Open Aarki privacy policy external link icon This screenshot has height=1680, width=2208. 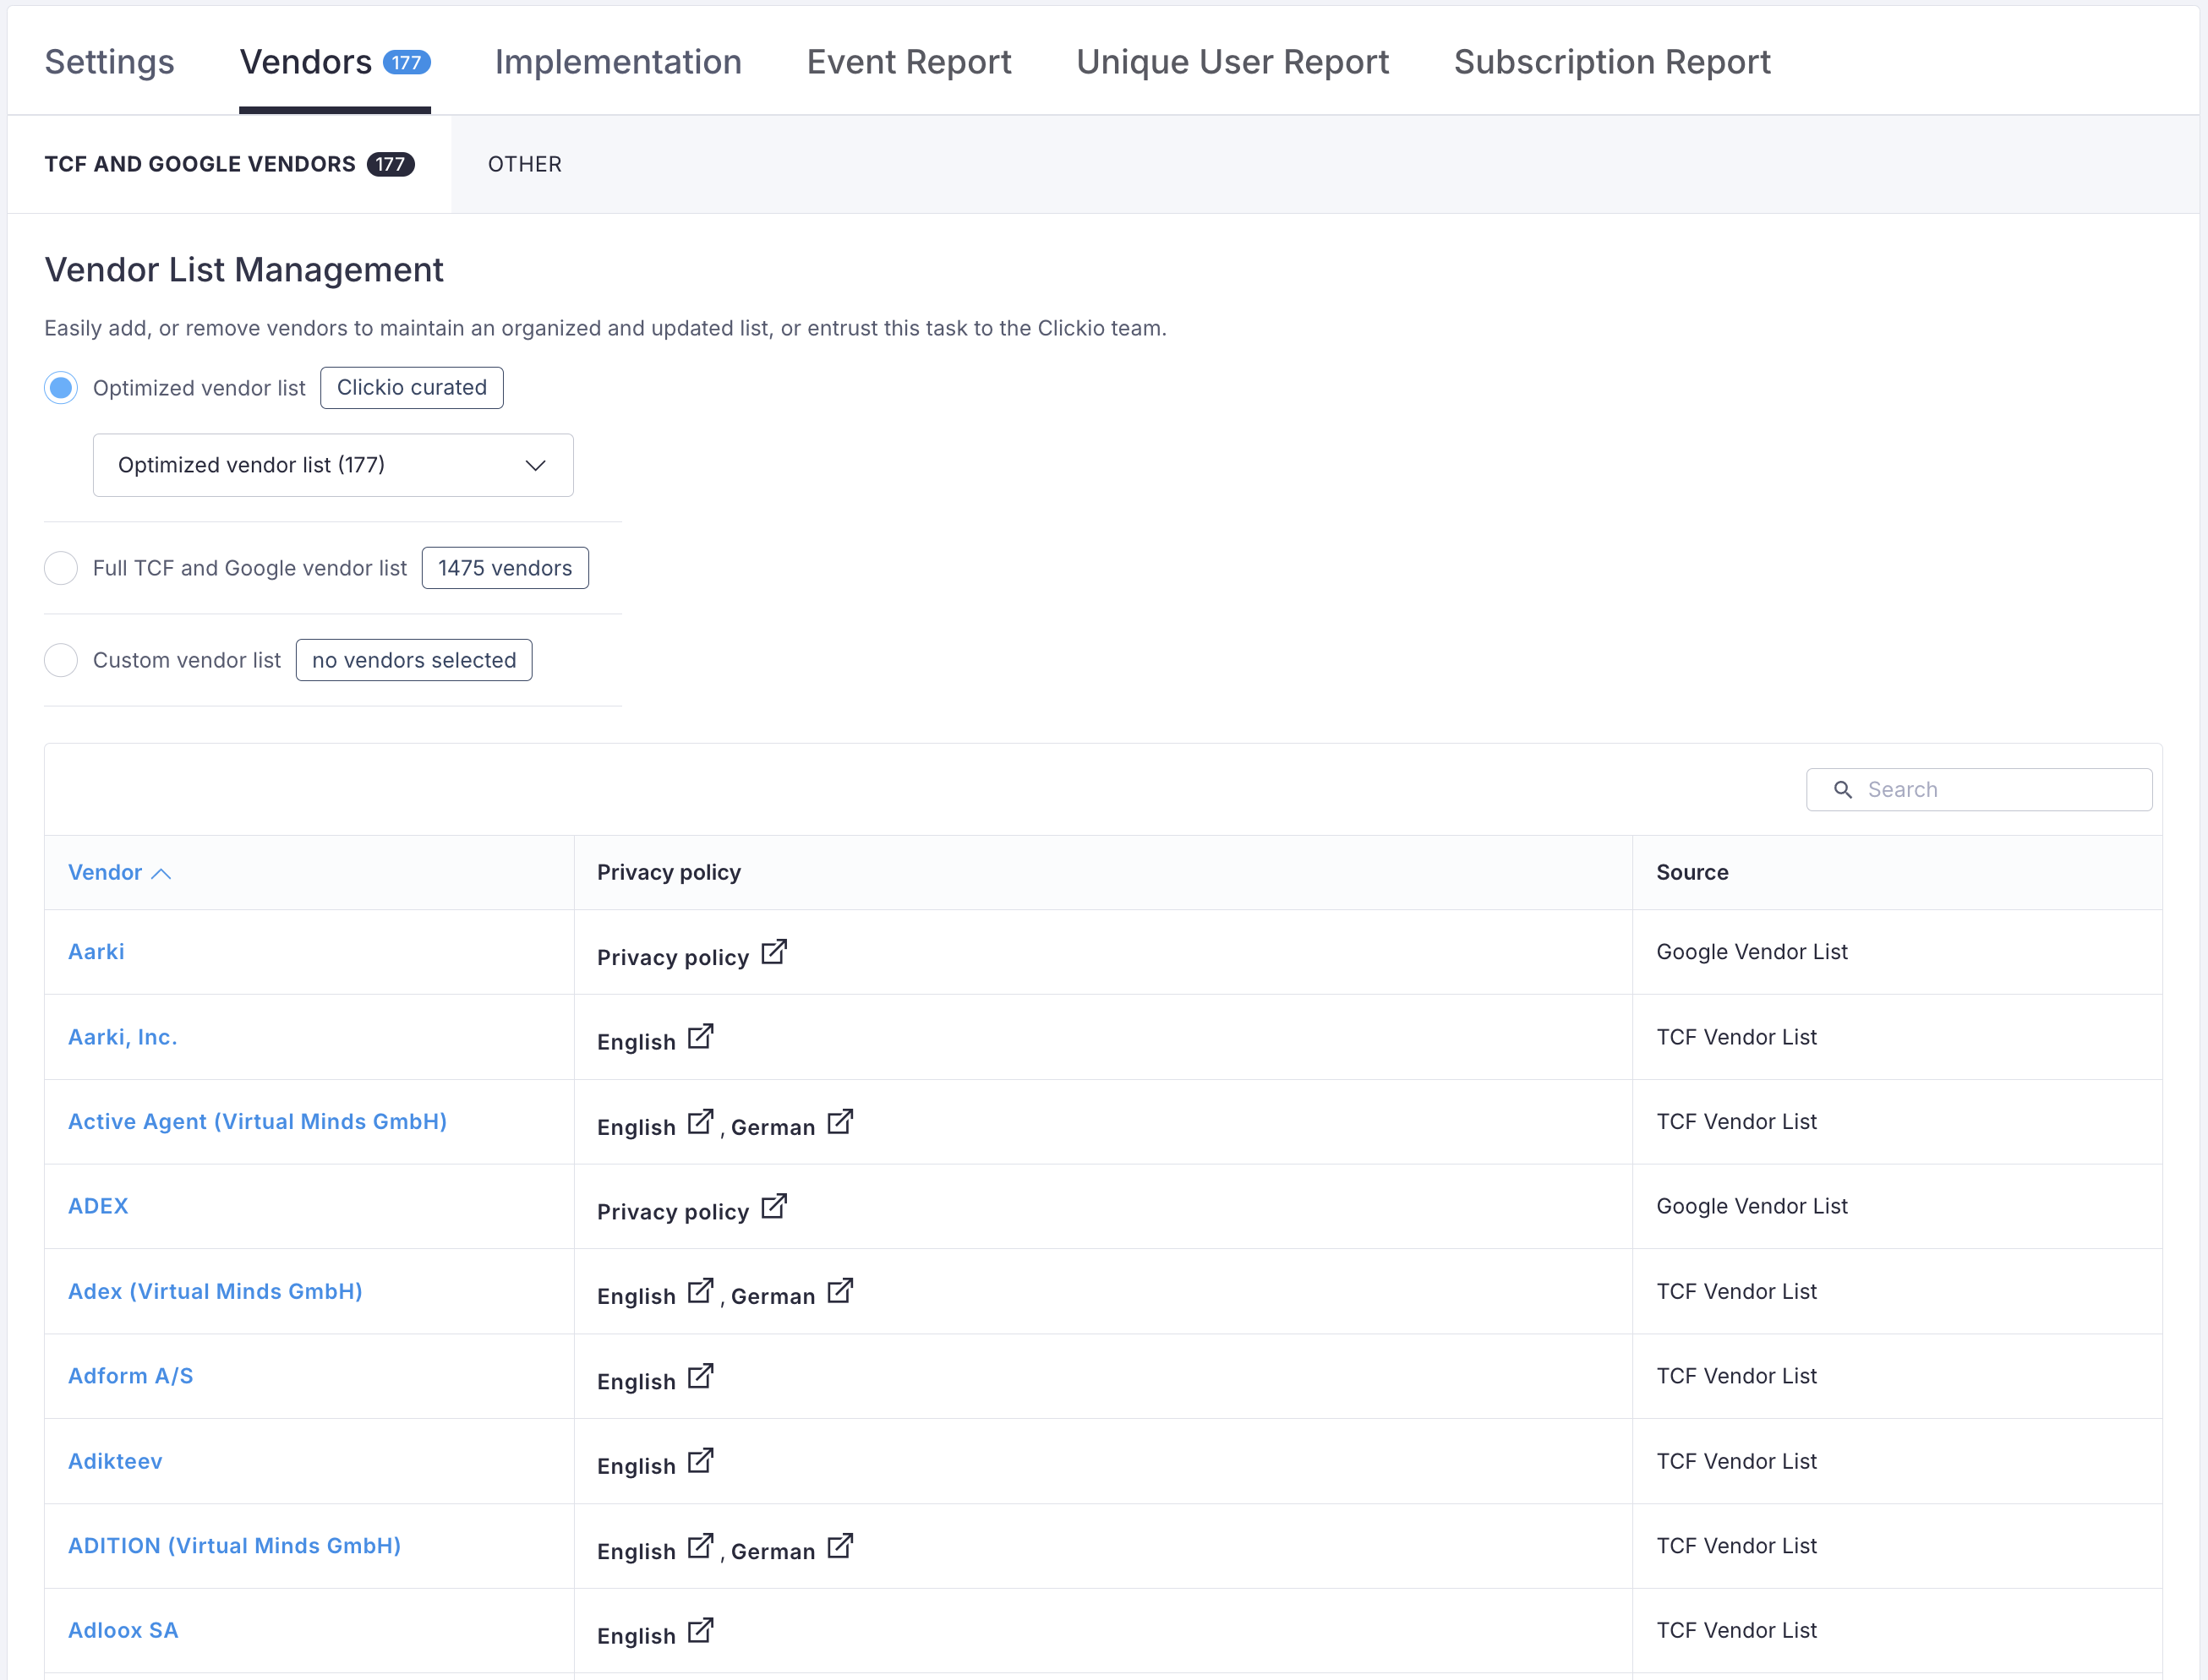[x=773, y=952]
